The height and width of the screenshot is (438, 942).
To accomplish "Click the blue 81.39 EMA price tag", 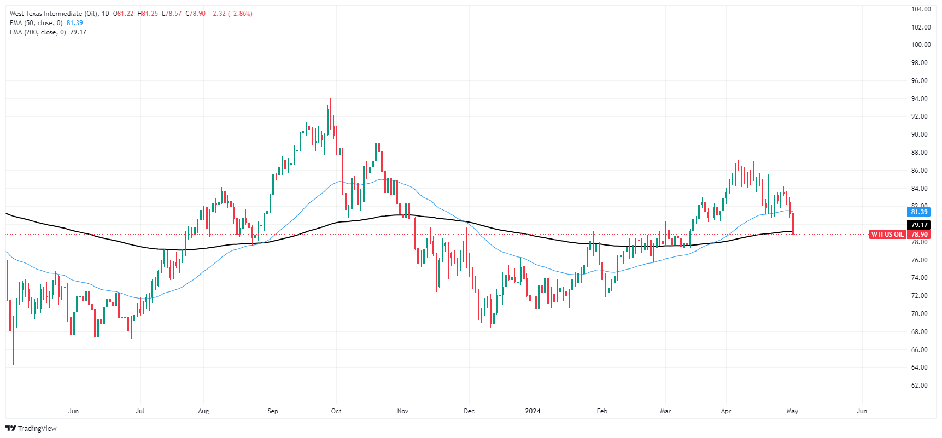I will pyautogui.click(x=919, y=212).
